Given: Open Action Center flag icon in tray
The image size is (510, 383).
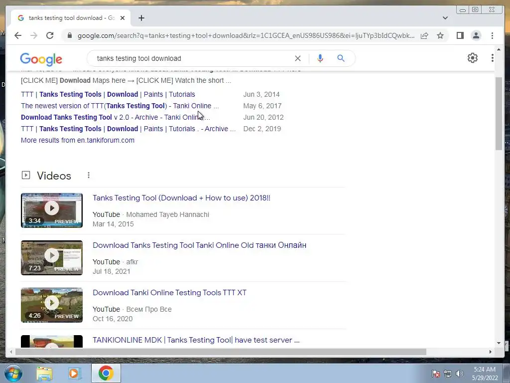Looking at the screenshot, I should tap(436, 374).
